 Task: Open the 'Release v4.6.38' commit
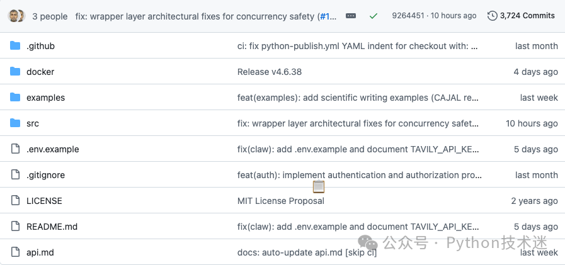point(270,72)
